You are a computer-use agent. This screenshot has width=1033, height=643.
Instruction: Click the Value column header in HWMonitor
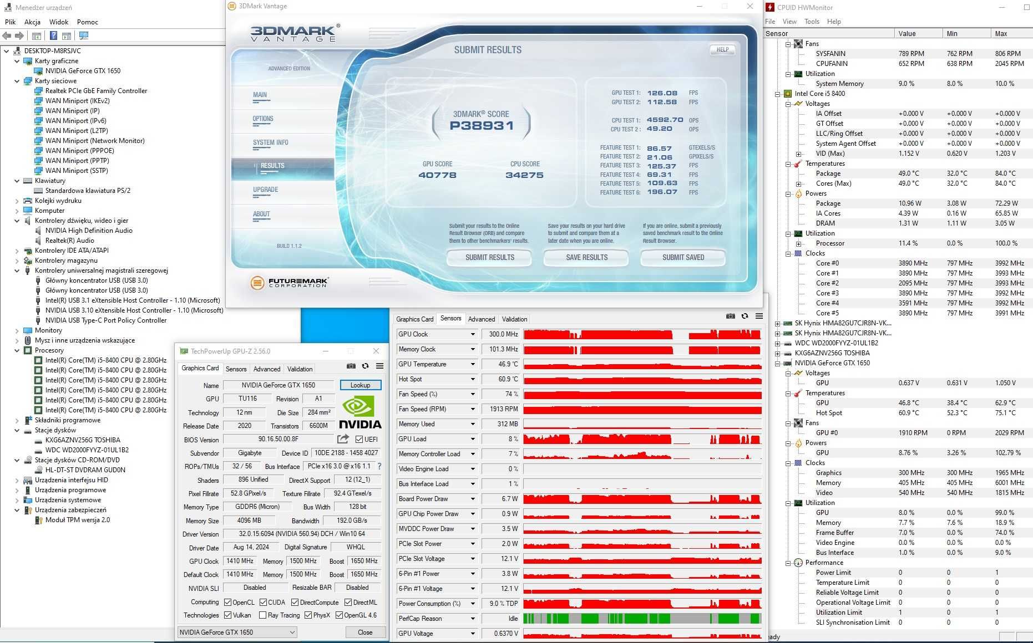[x=918, y=34]
